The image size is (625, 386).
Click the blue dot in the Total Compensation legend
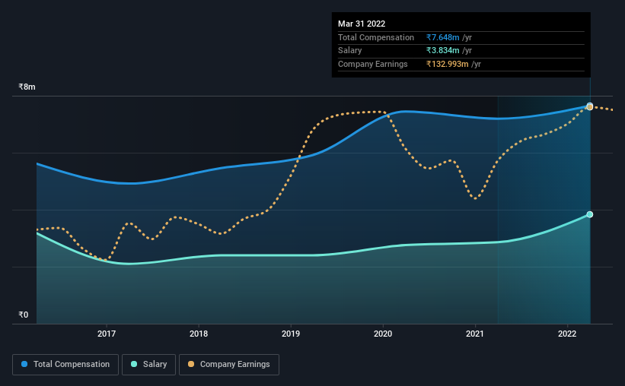coord(24,364)
